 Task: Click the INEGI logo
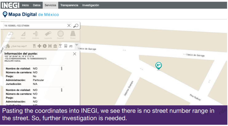coord(10,5)
